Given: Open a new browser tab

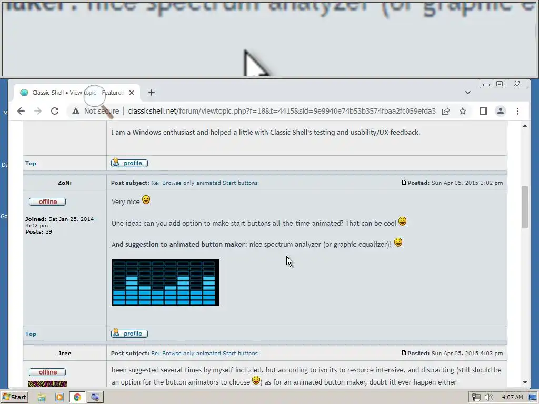Looking at the screenshot, I should [x=151, y=93].
